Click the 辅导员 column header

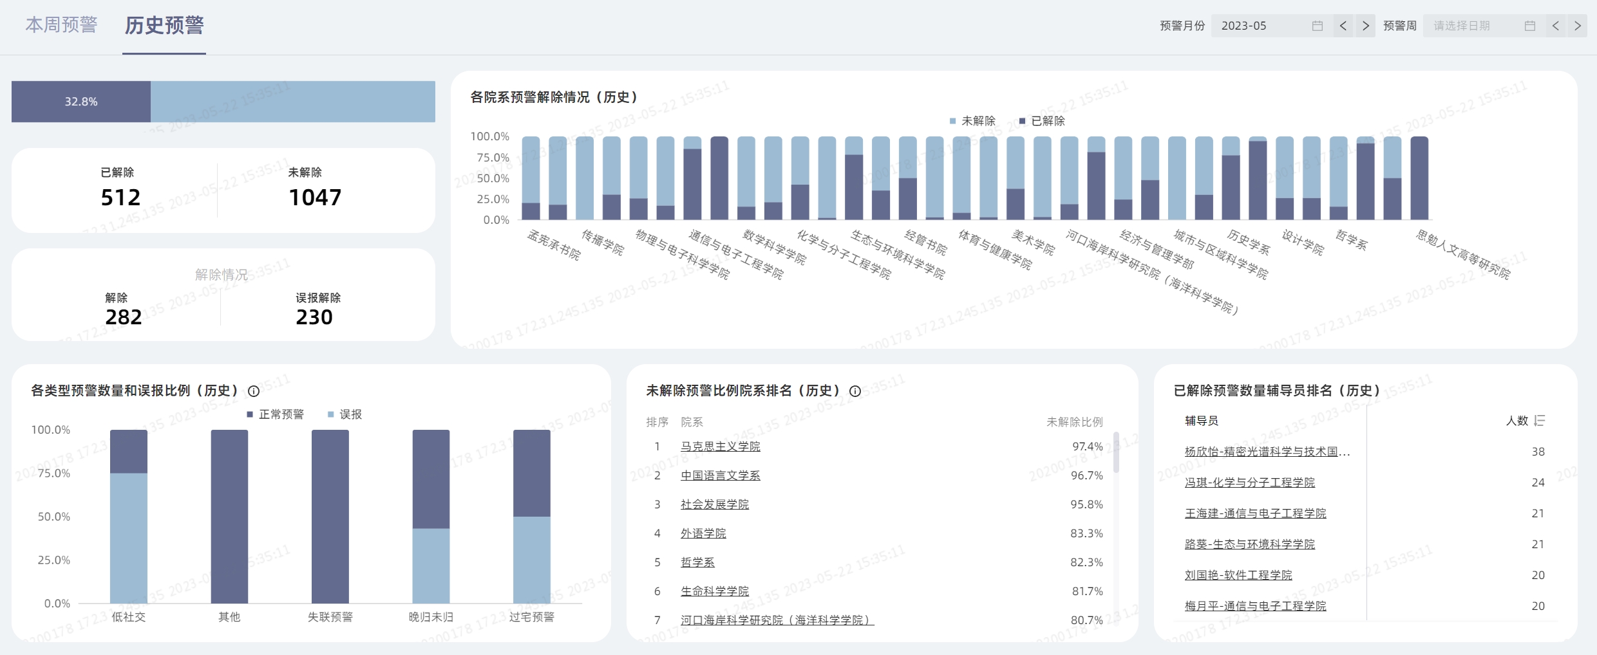coord(1202,421)
